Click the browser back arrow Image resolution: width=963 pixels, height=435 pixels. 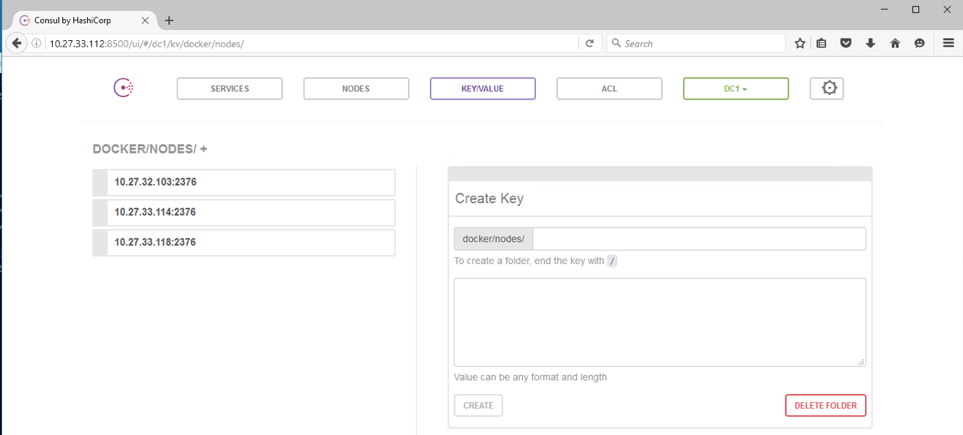pos(17,44)
